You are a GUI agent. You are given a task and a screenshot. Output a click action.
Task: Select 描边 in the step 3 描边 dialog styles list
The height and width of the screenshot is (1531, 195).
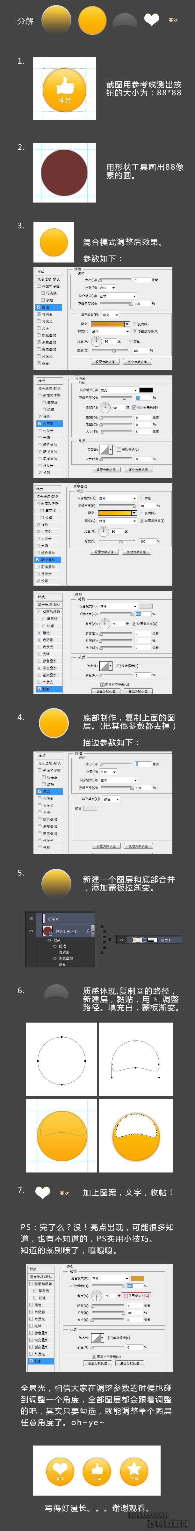click(49, 307)
